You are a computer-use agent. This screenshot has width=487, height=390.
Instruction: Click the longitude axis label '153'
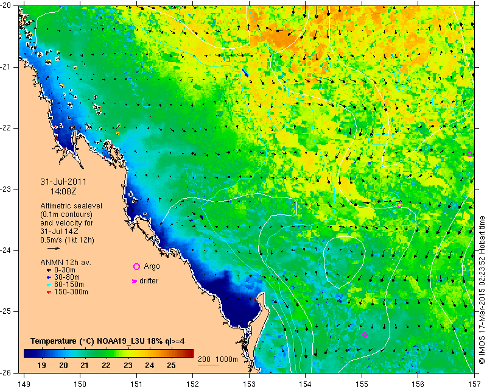coord(249,385)
